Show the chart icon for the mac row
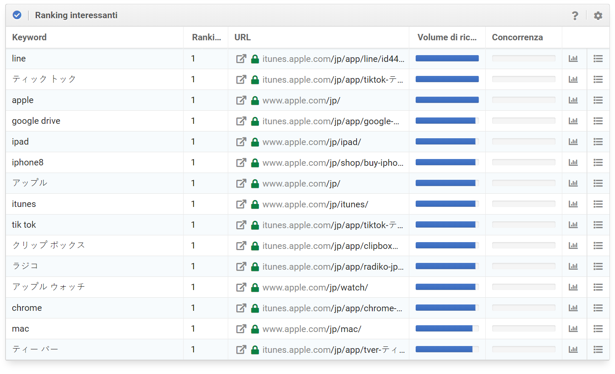This screenshot has width=615, height=374. pos(573,329)
